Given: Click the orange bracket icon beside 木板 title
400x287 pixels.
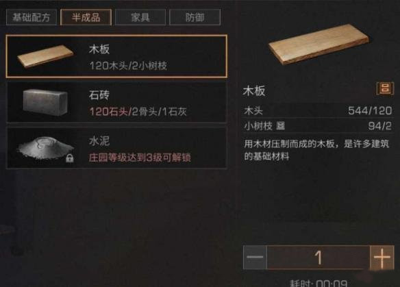Looking at the screenshot, I should (x=385, y=88).
